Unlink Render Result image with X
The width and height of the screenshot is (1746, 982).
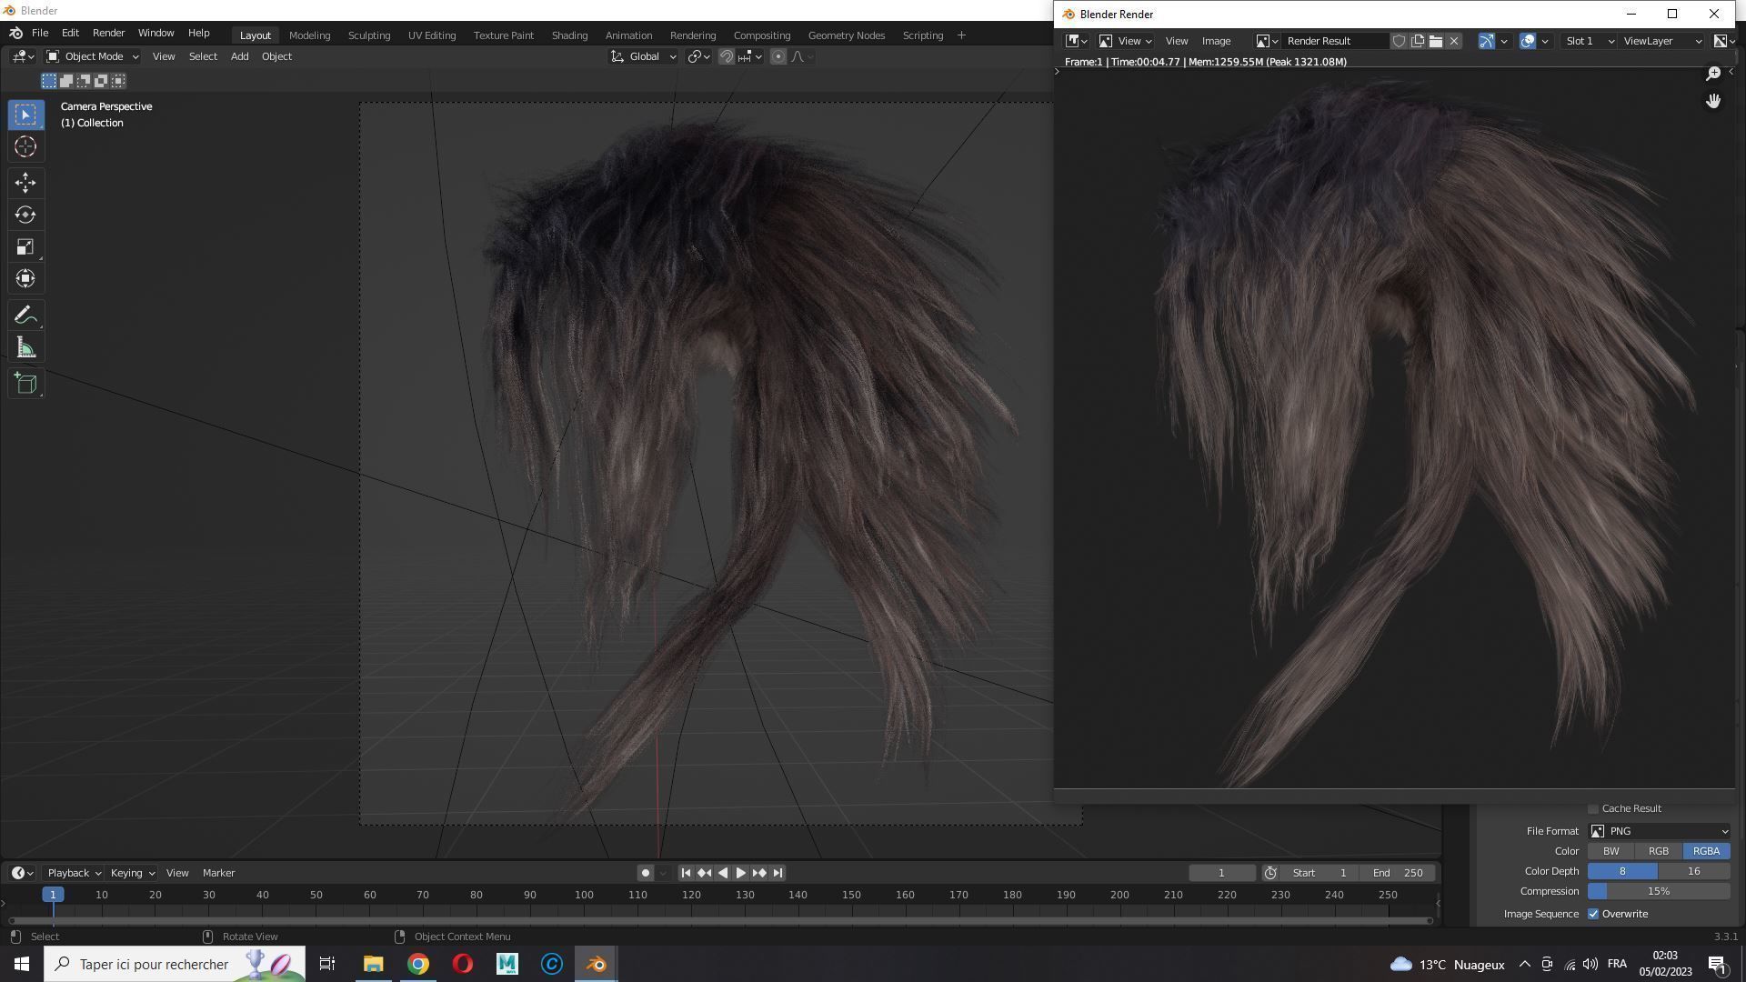click(x=1453, y=41)
